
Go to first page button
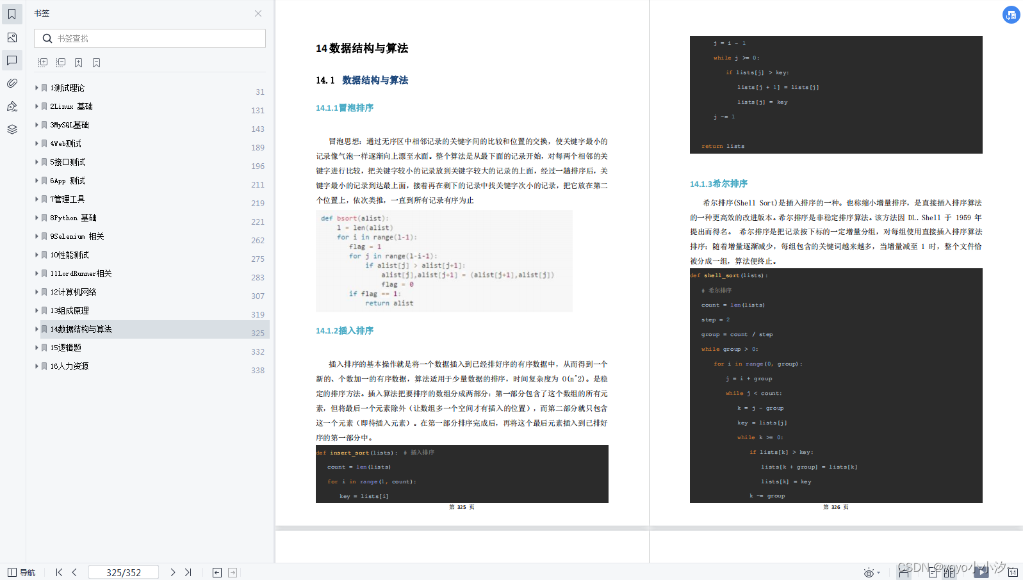click(59, 572)
